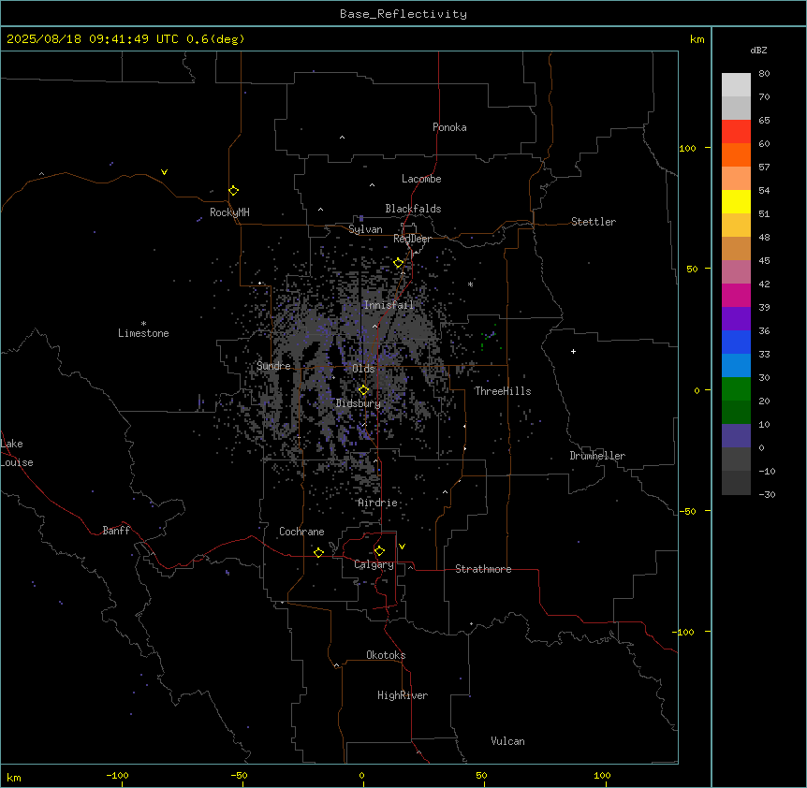The image size is (807, 788).
Task: Click the Didsbury town label
Action: (359, 403)
